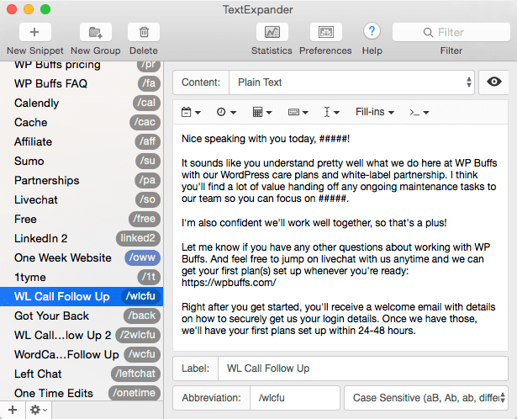This screenshot has width=517, height=419.
Task: Select the Free snippet
Action: [82, 219]
